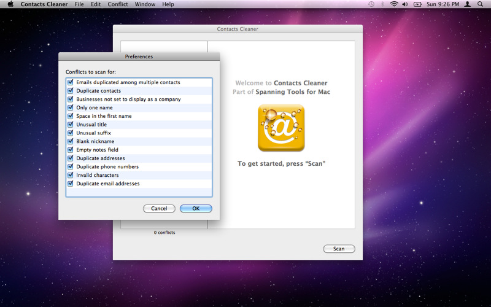Click the battery charging icon
This screenshot has width=491, height=307.
point(417,4)
